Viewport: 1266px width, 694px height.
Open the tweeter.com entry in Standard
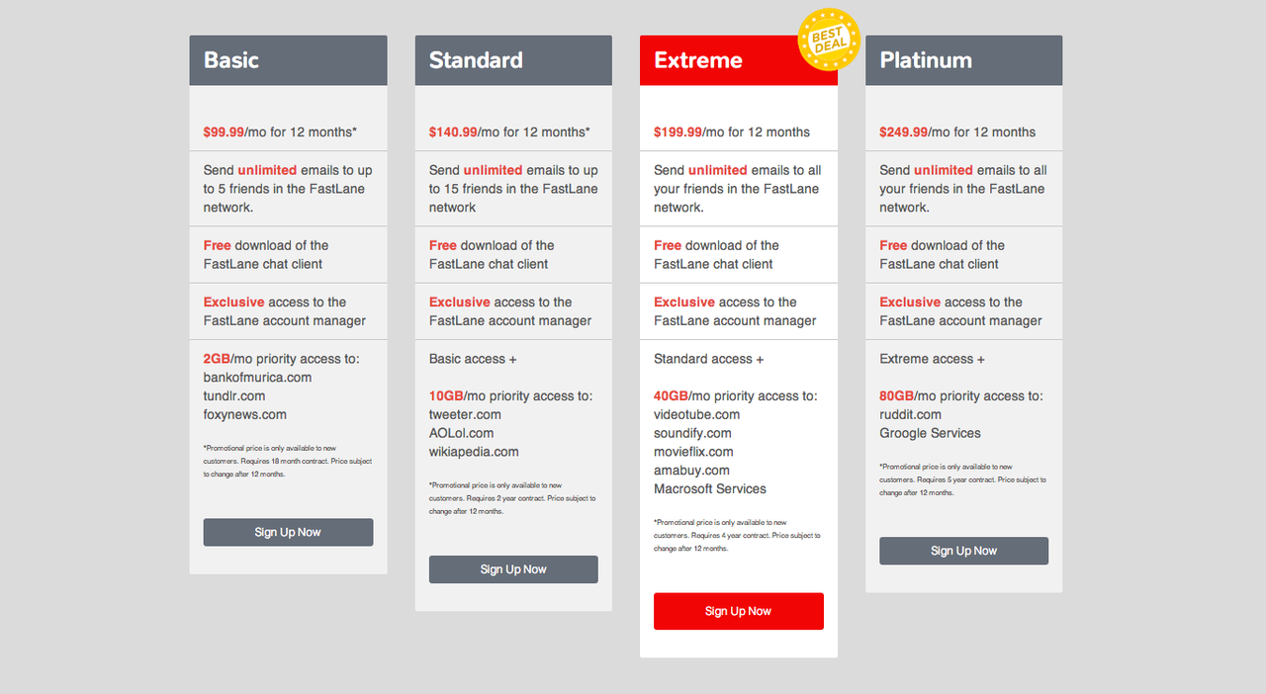click(x=465, y=414)
